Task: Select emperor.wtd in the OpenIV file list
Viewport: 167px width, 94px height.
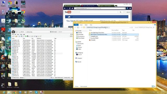Action: tap(16, 40)
